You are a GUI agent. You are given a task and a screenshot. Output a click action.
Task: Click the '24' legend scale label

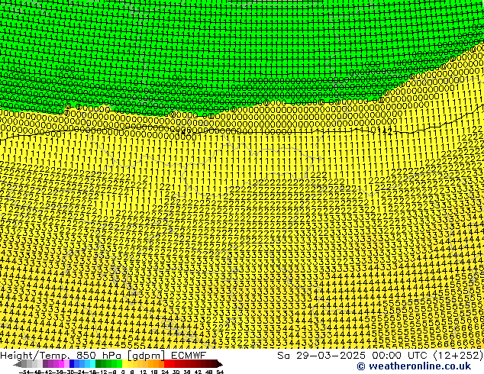tap(165, 372)
